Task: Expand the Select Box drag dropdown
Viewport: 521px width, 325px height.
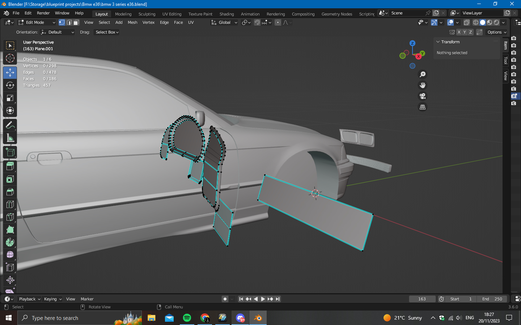Action: coord(107,32)
